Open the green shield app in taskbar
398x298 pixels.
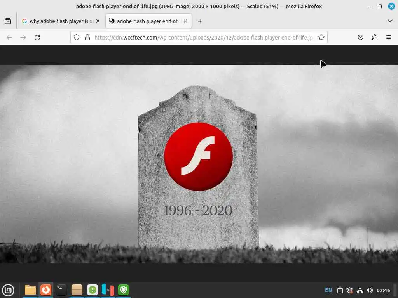124,290
